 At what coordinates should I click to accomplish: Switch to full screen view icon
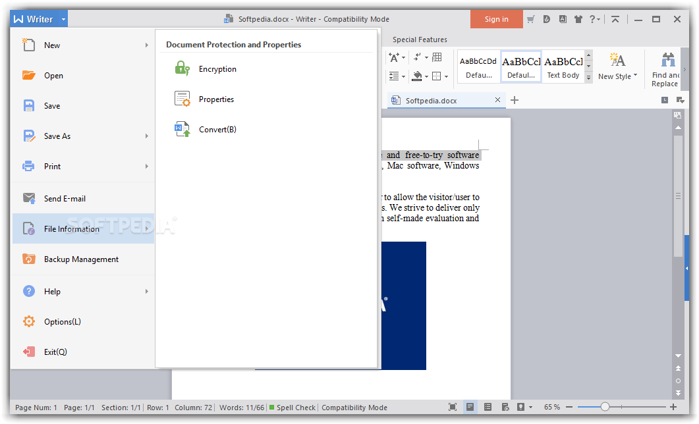[453, 407]
